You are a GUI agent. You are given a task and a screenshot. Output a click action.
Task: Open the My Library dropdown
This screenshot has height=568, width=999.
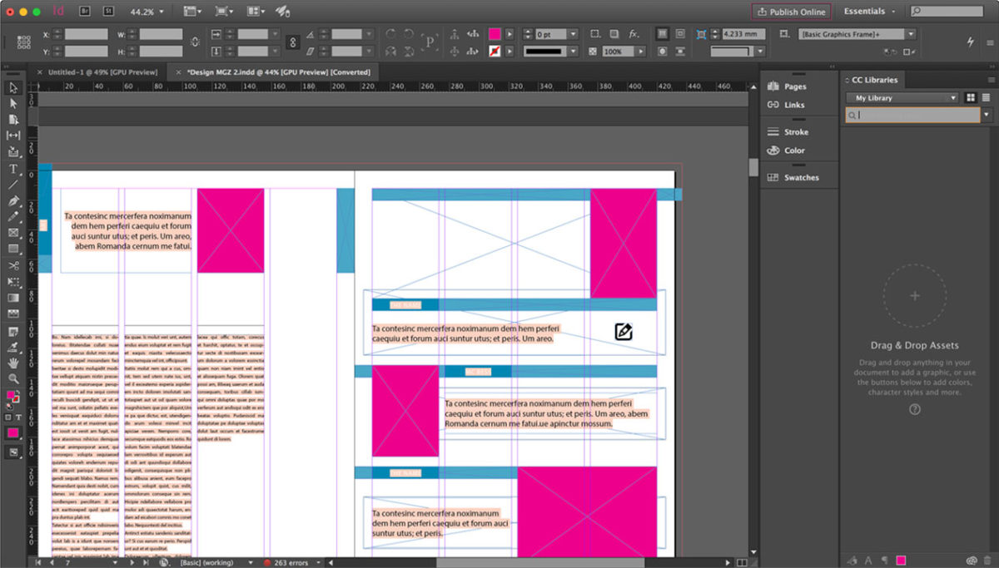pos(902,97)
